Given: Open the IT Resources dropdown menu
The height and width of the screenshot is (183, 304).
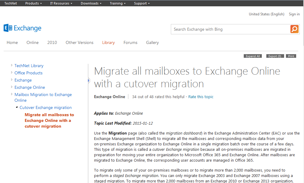Looking at the screenshot, I should click(x=61, y=3).
